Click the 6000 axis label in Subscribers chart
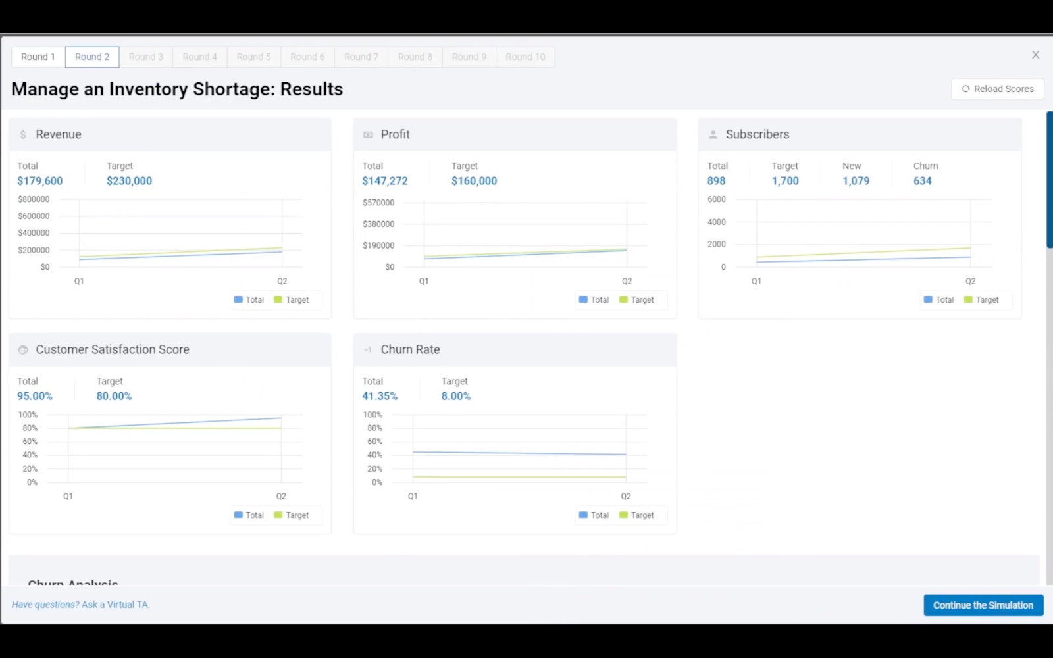This screenshot has width=1053, height=658. (717, 199)
